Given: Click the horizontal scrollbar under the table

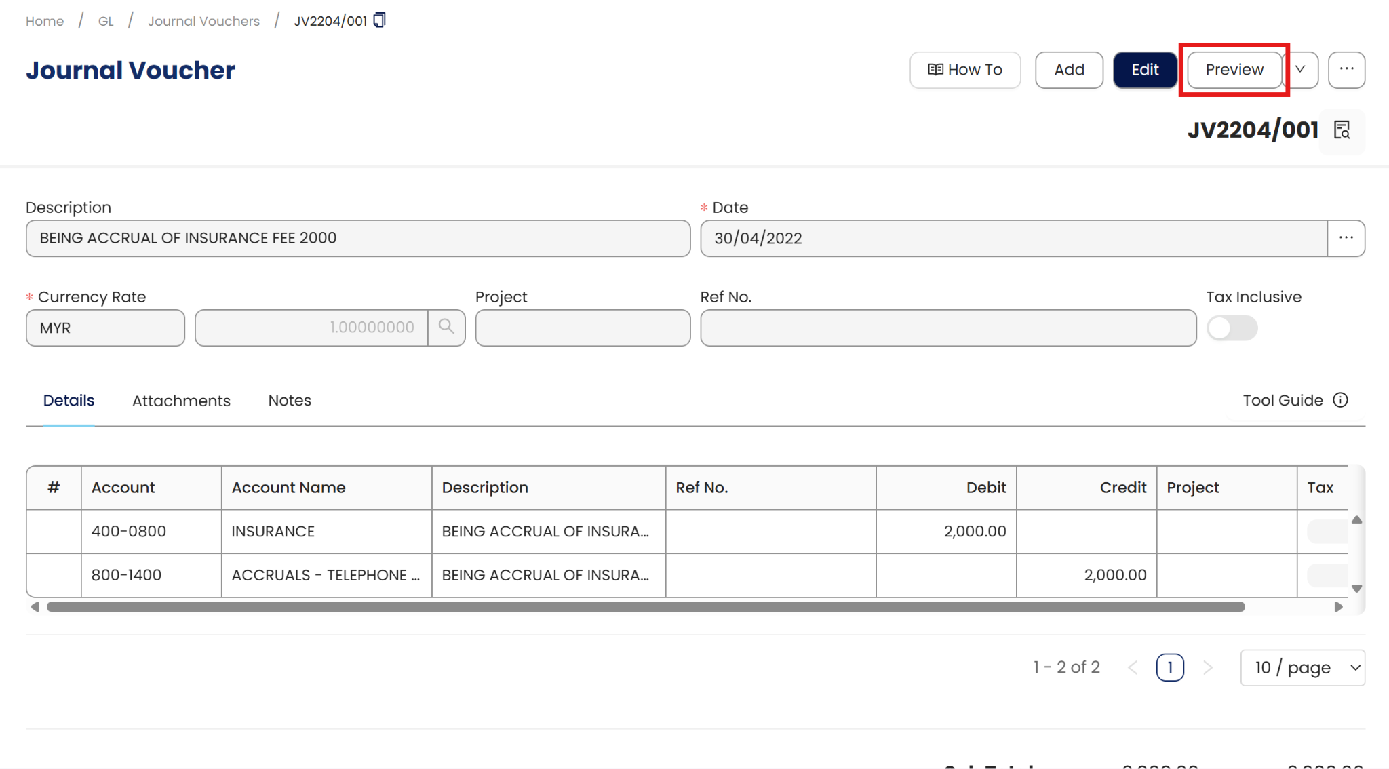Looking at the screenshot, I should tap(644, 607).
